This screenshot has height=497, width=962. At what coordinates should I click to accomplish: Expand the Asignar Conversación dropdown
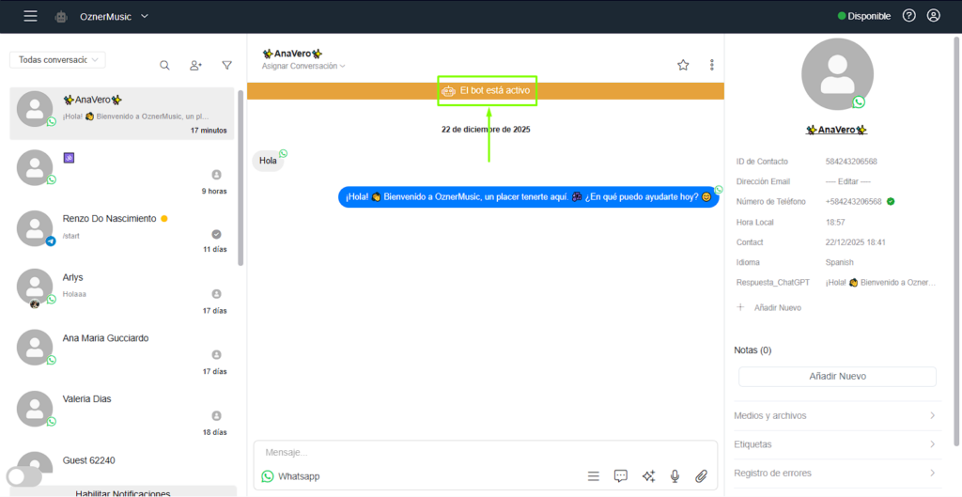[x=303, y=67]
